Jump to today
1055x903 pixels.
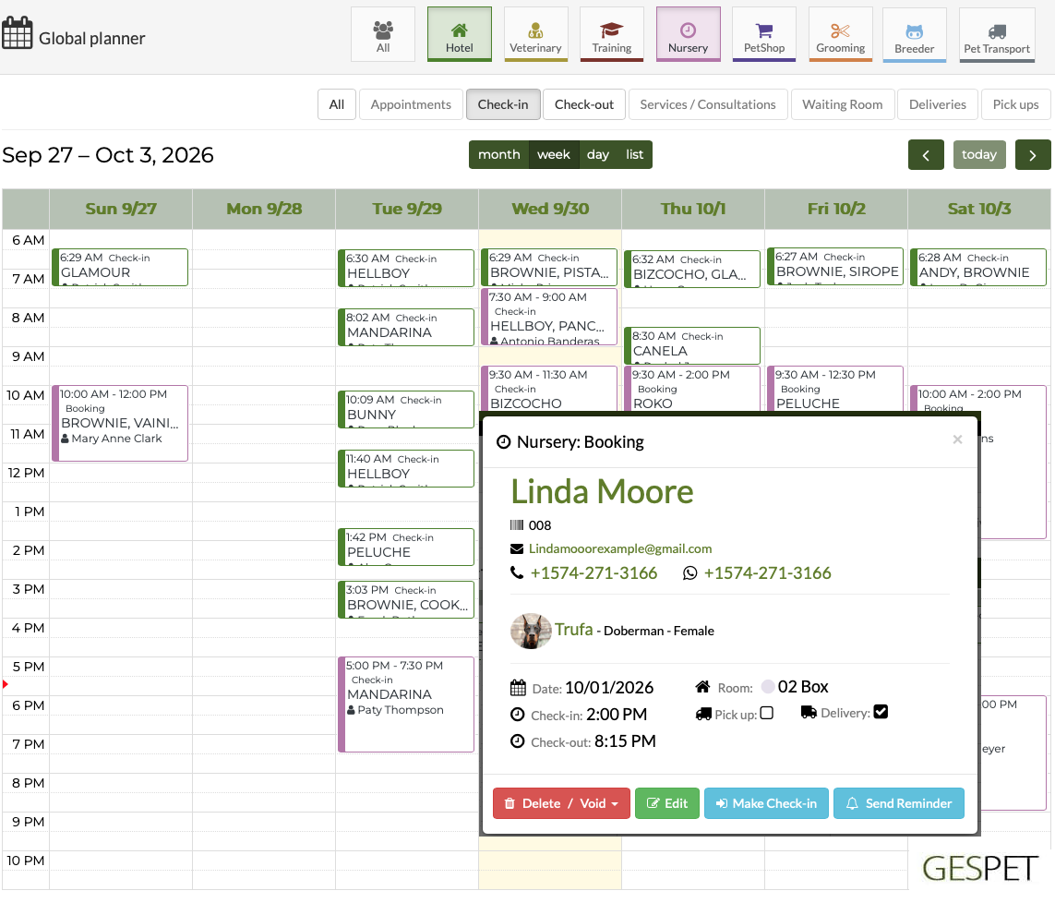pyautogui.click(x=979, y=155)
